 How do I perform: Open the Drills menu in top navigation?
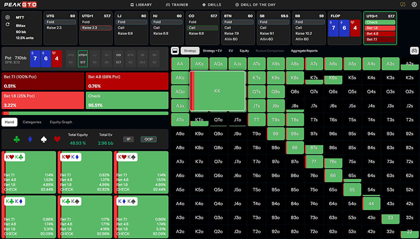pos(212,4)
